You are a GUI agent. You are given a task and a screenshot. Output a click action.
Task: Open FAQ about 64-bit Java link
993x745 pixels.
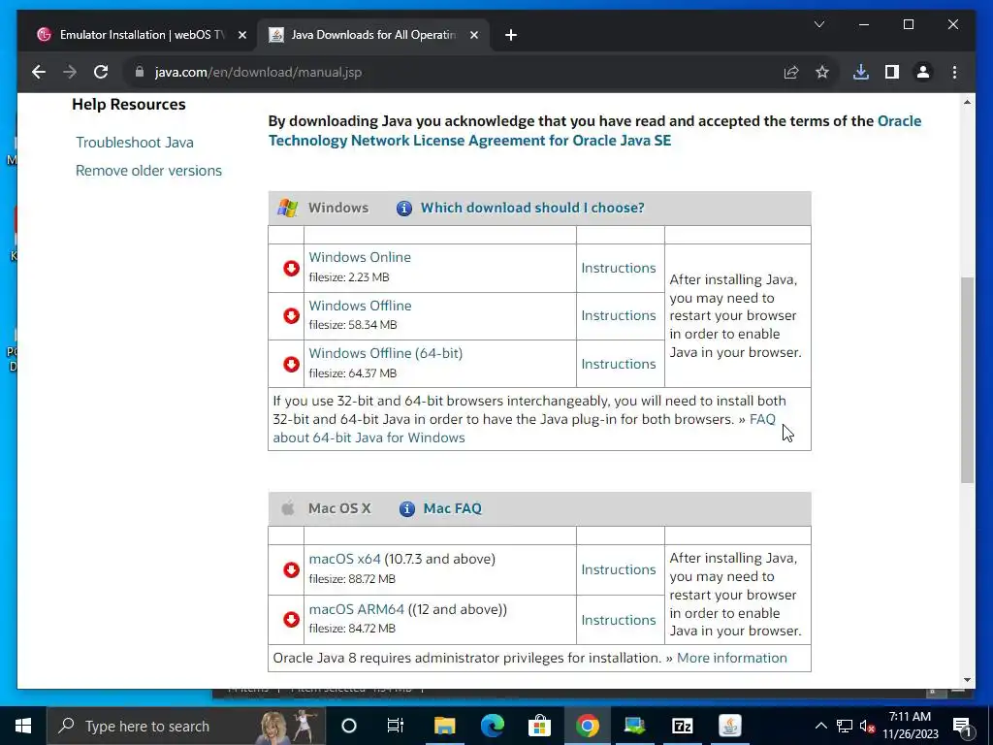point(368,437)
